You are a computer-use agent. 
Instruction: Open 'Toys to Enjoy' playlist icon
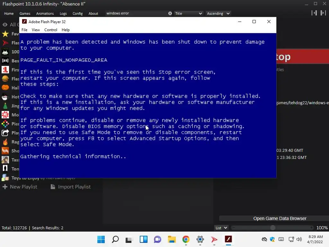coord(5,178)
